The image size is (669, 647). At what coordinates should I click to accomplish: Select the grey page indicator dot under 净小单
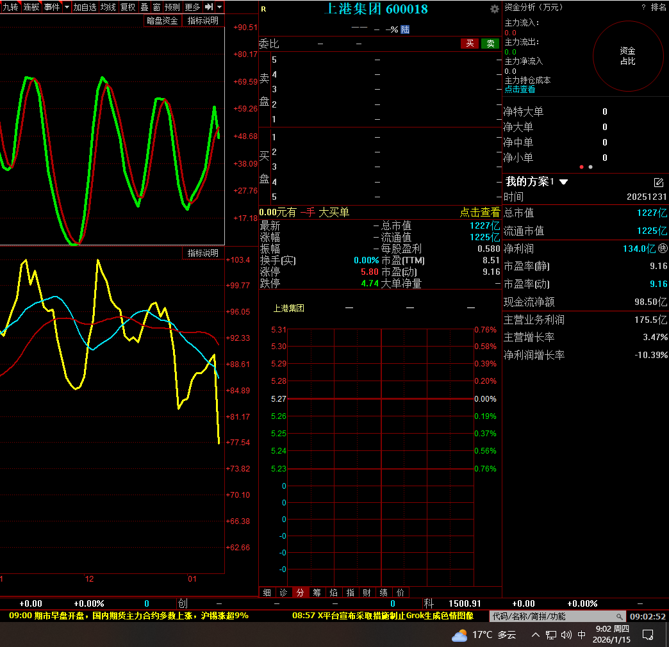[x=590, y=167]
